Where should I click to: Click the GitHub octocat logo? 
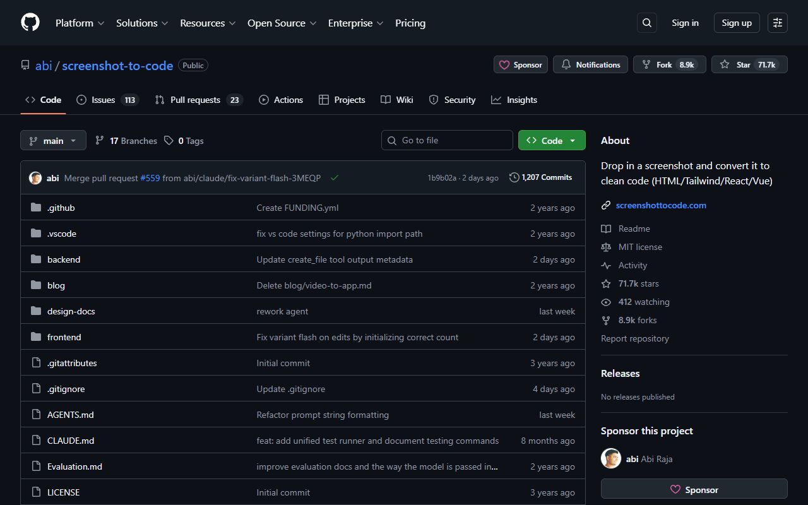click(x=30, y=22)
